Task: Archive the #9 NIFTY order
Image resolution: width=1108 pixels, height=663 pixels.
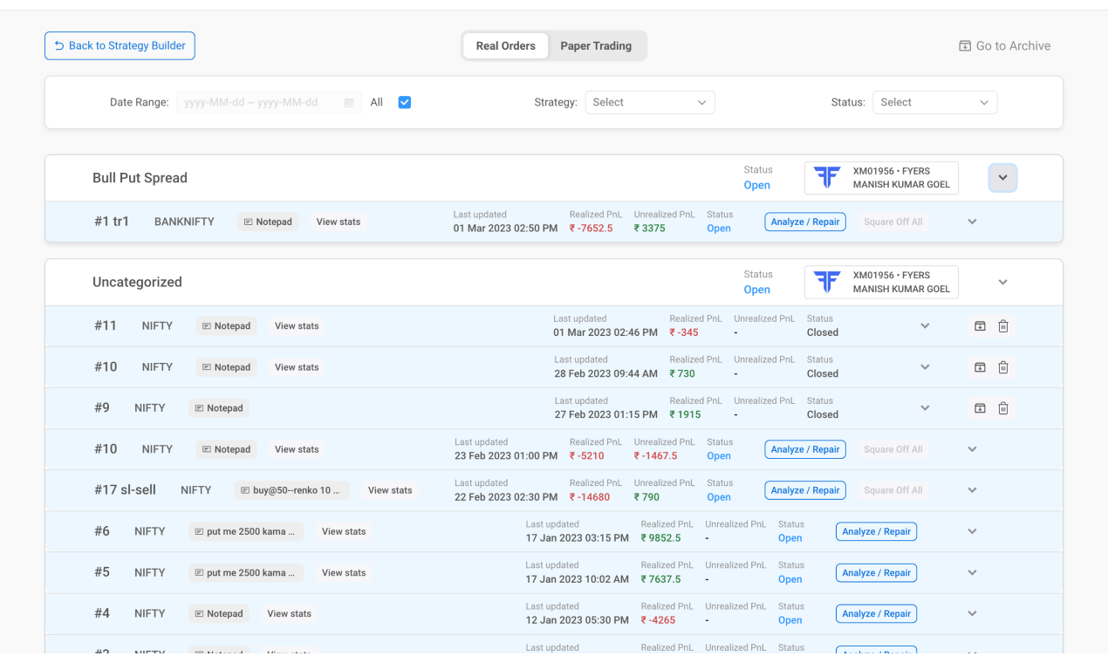Action: coord(980,408)
